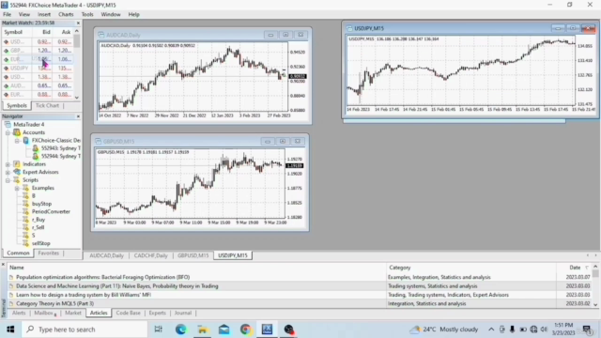
Task: Click the Scripts folder icon
Action: point(17,180)
